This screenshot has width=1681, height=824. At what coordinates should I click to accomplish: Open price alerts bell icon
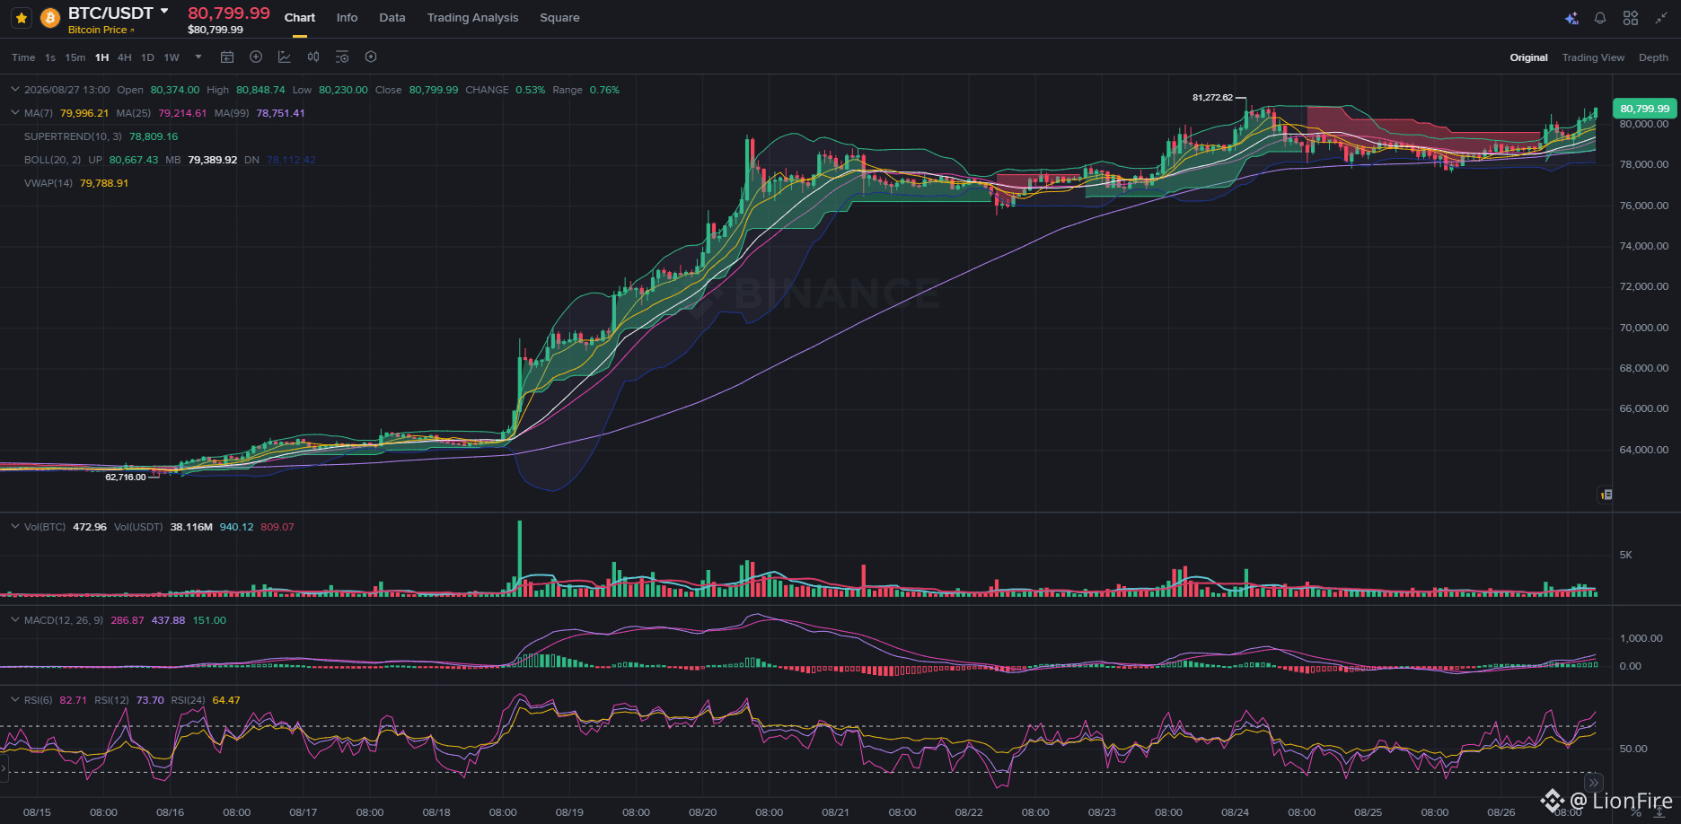pyautogui.click(x=1600, y=18)
